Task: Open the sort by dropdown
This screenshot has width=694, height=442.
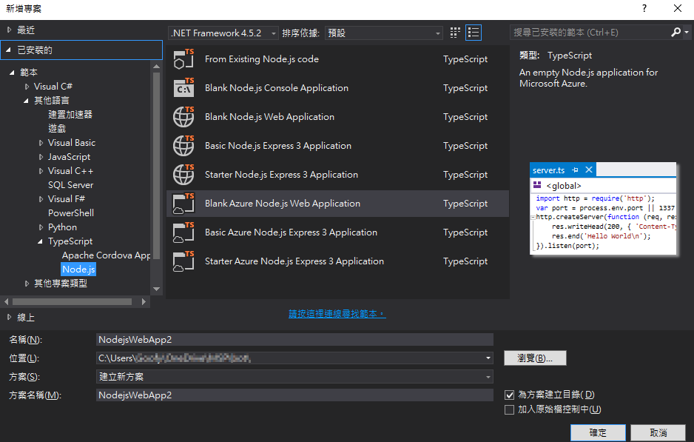Action: (x=383, y=33)
